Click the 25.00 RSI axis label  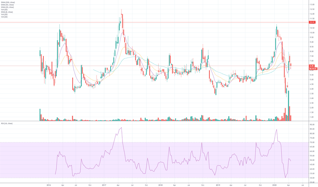(312, 182)
